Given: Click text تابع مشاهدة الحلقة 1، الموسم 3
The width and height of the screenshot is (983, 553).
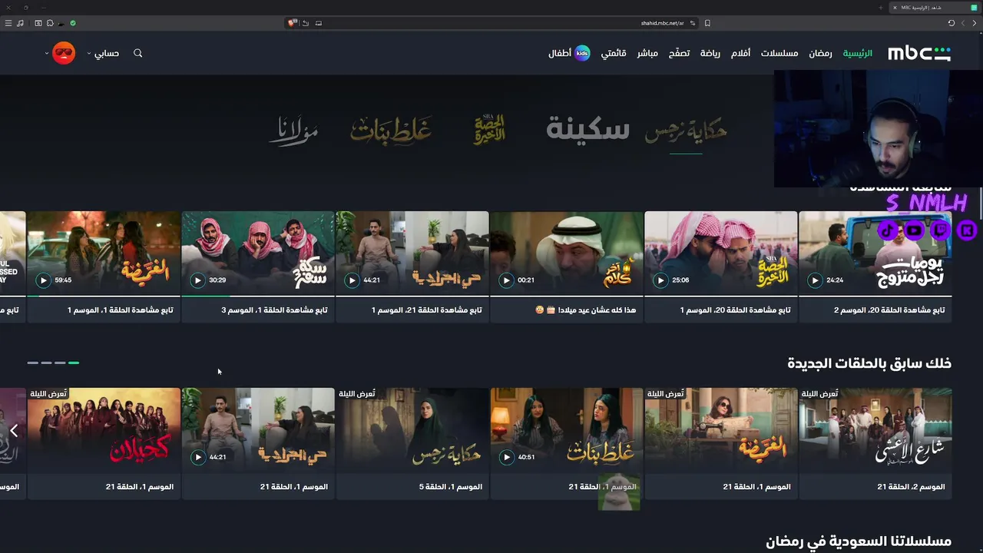Looking at the screenshot, I should 274,310.
